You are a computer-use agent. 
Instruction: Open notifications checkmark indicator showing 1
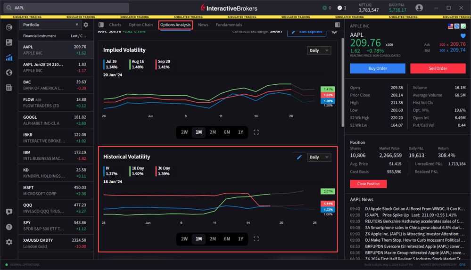[341, 8]
